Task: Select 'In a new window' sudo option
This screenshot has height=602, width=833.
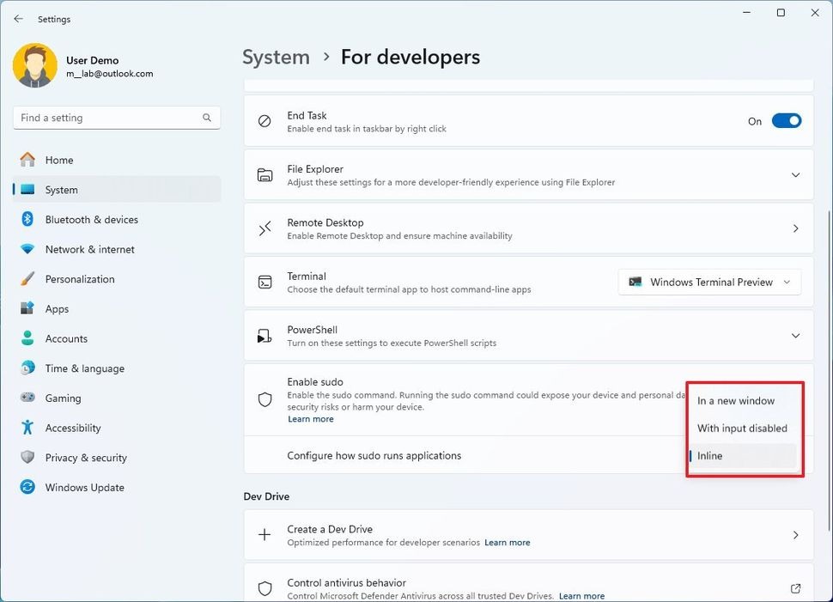Action: click(x=743, y=401)
